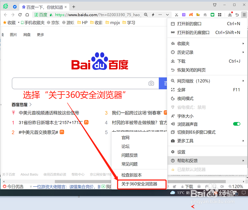Image resolution: width=248 pixels, height=210 pixels.
Task: Select 下载 in the menu
Action: click(x=207, y=61)
